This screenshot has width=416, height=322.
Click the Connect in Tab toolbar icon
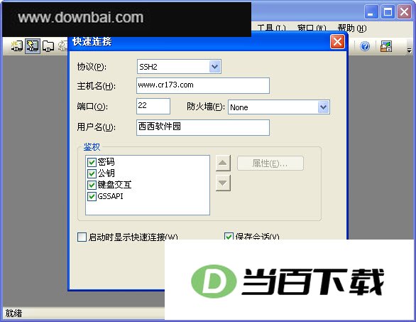[x=48, y=46]
